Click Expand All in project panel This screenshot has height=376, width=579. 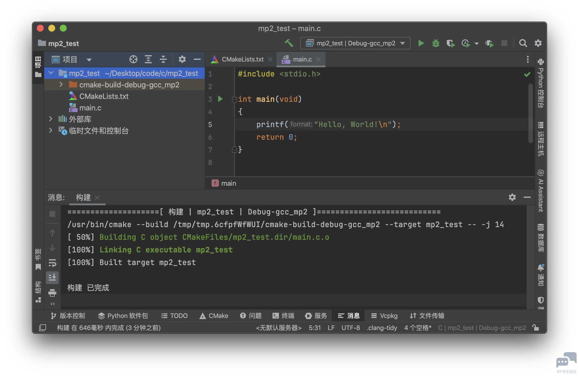pos(148,59)
